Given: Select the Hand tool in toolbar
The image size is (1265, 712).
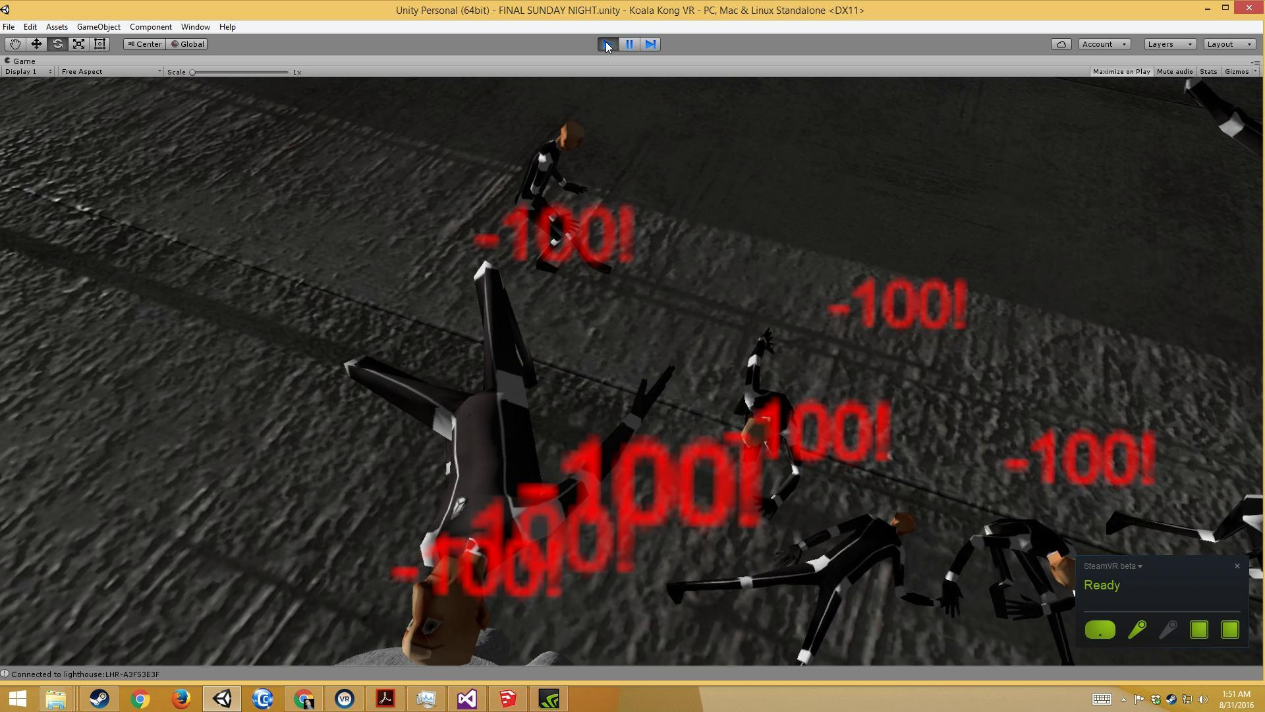Looking at the screenshot, I should pos(14,44).
